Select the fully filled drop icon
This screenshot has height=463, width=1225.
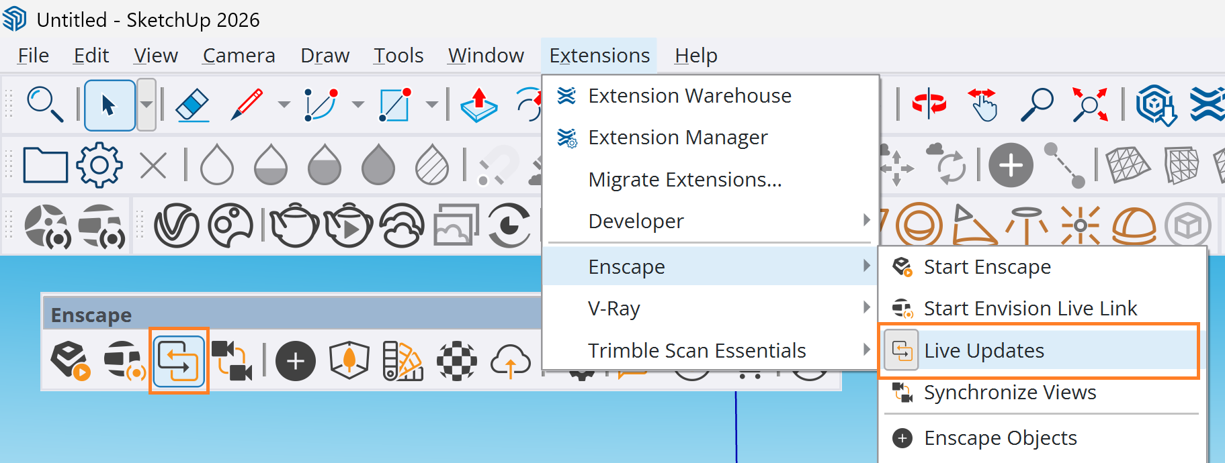tap(378, 164)
